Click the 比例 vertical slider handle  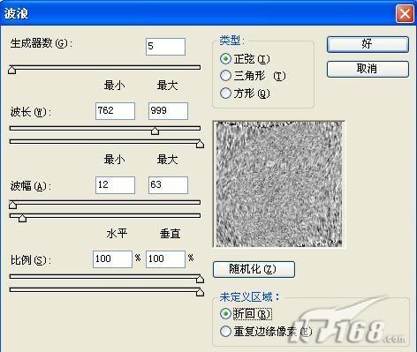coord(200,292)
